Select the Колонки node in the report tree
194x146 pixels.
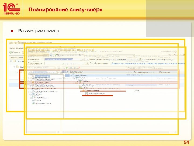click(86, 82)
